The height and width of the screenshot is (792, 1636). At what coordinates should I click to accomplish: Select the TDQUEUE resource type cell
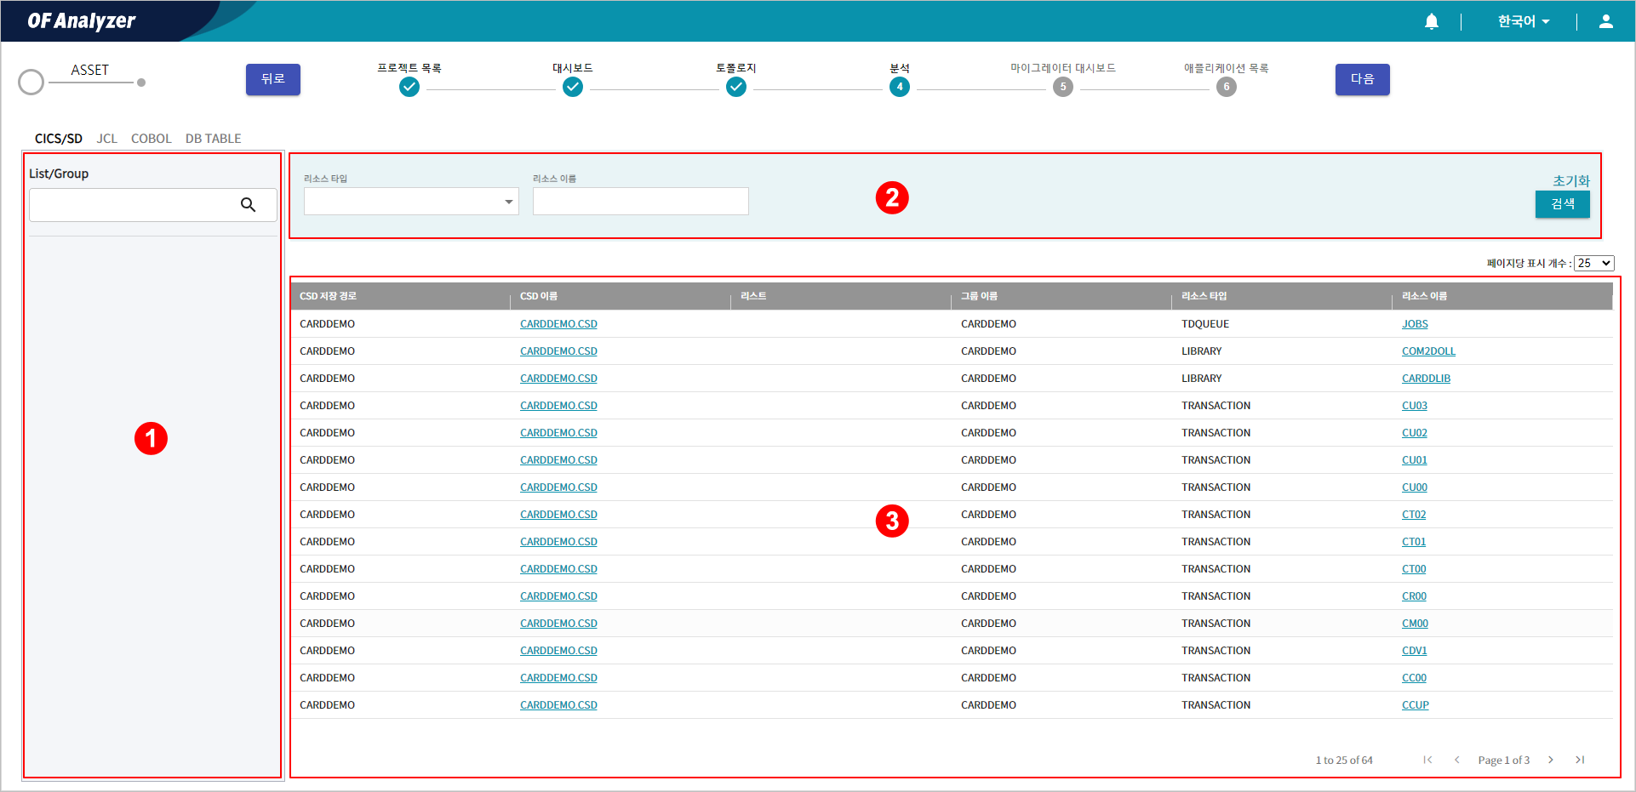pos(1205,324)
